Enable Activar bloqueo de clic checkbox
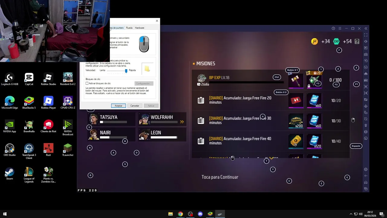 (87, 83)
